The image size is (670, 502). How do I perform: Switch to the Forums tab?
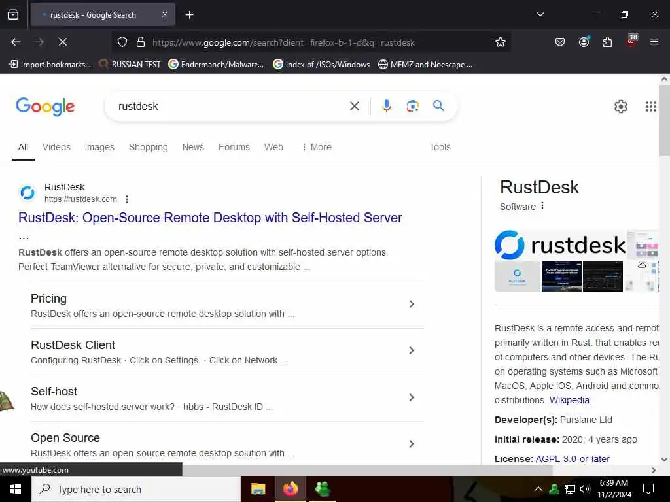click(x=234, y=147)
